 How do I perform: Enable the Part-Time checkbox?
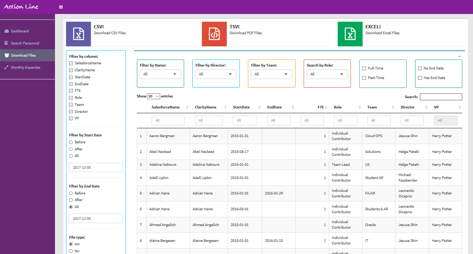tap(364, 78)
